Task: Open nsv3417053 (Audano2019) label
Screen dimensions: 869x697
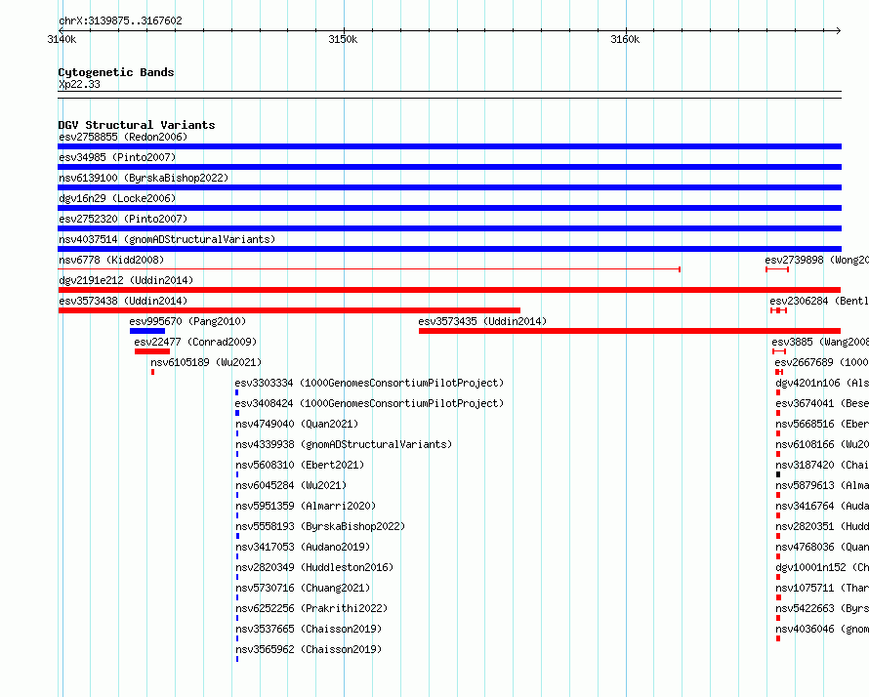Action: pyautogui.click(x=303, y=547)
